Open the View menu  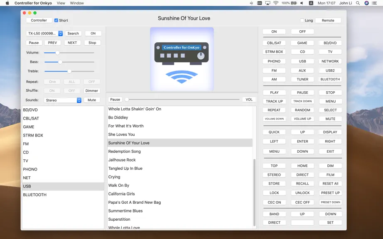point(61,3)
